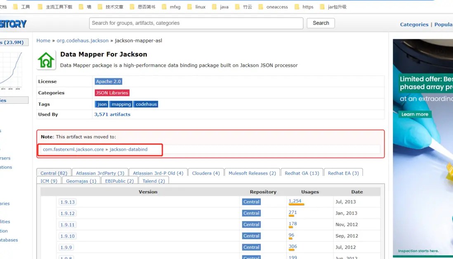Screen dimensions: 453x259
Task: Open the jar包升级 bookmark folder
Action: (x=333, y=7)
